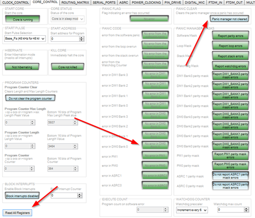Toggle 'Report DM1_BANK3 parity mask errors'
The image size is (255, 218).
click(230, 76)
